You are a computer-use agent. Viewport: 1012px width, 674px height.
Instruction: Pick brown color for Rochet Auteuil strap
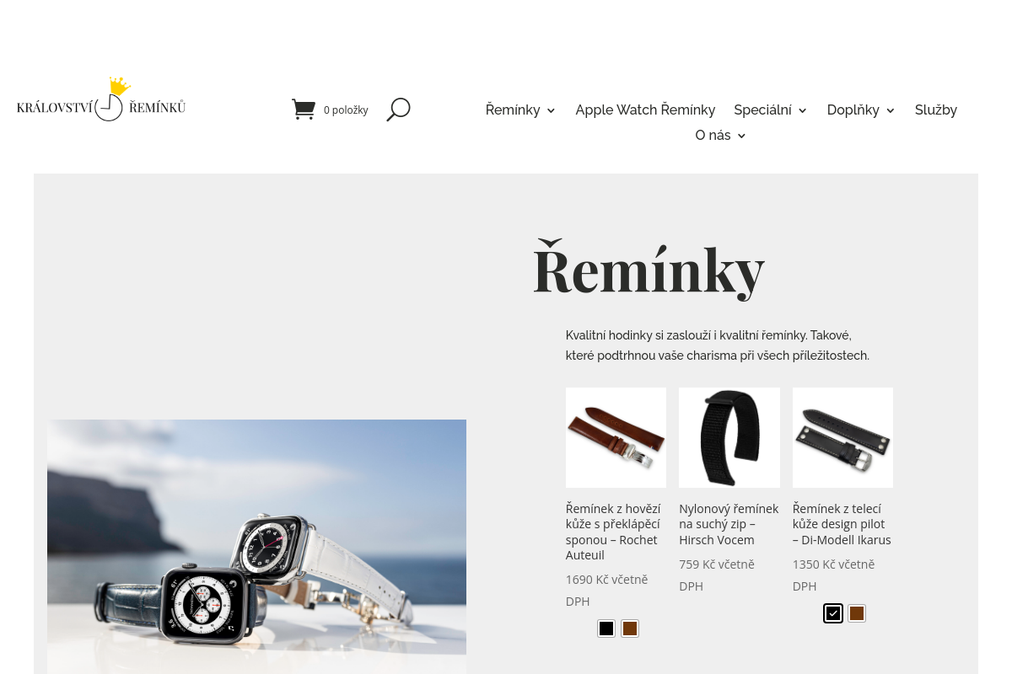630,629
